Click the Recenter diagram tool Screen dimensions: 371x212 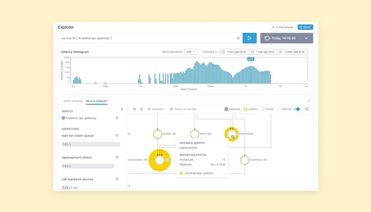pyautogui.click(x=156, y=109)
